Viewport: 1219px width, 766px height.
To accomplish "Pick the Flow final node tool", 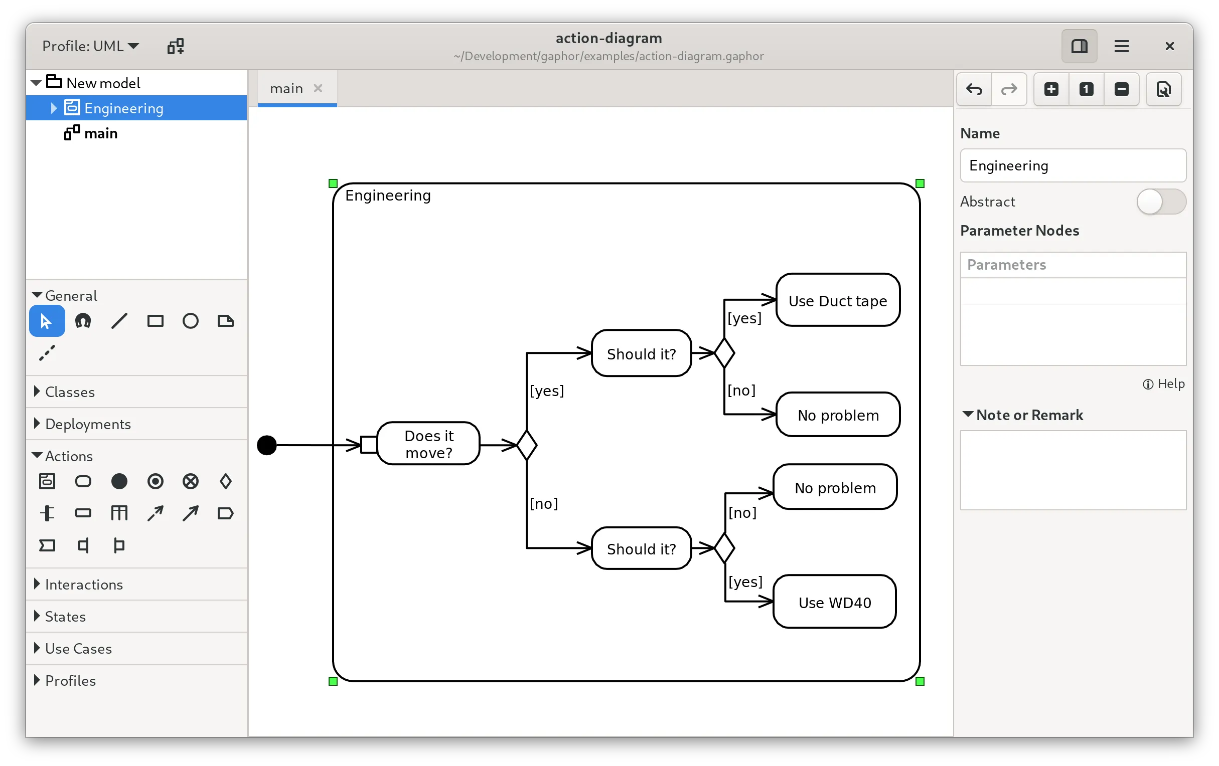I will click(190, 481).
